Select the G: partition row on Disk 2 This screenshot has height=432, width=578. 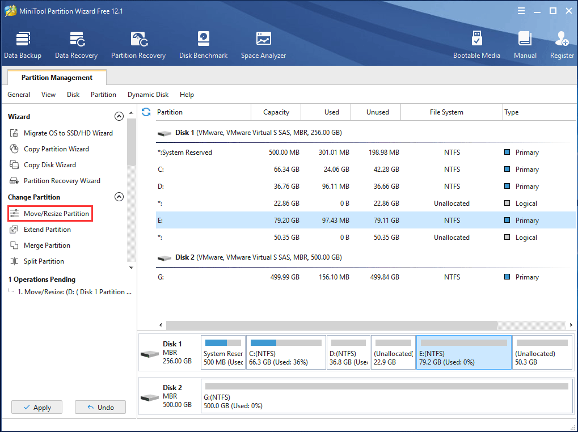pyautogui.click(x=365, y=277)
